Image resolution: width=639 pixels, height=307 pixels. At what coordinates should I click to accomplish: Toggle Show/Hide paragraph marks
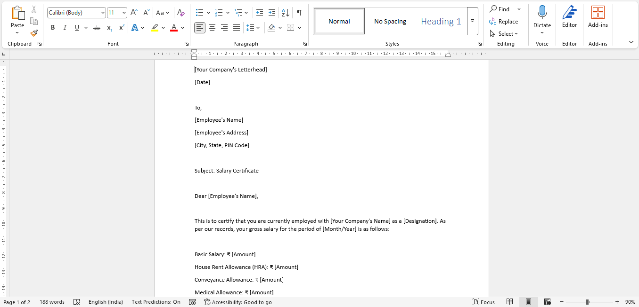point(299,13)
